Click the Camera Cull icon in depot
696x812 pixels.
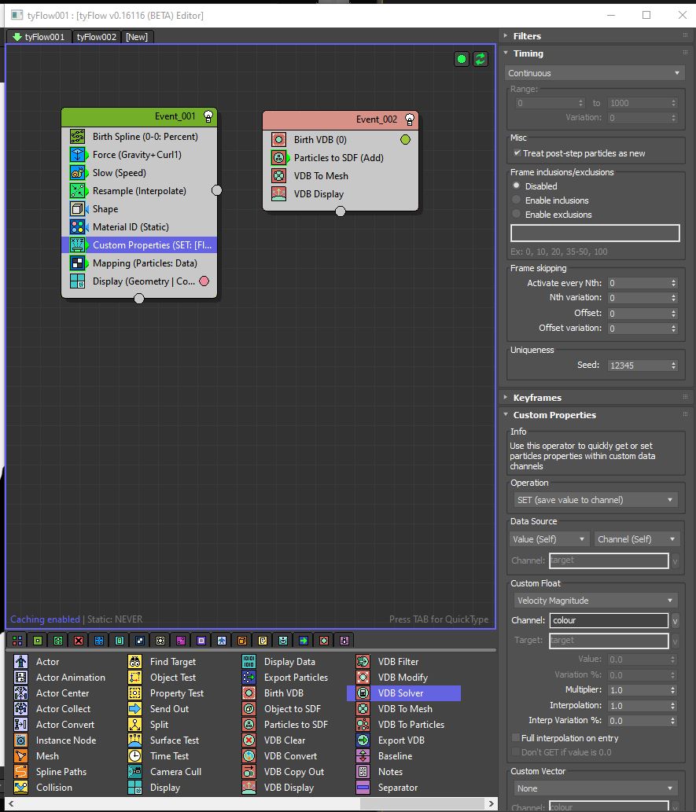click(134, 772)
